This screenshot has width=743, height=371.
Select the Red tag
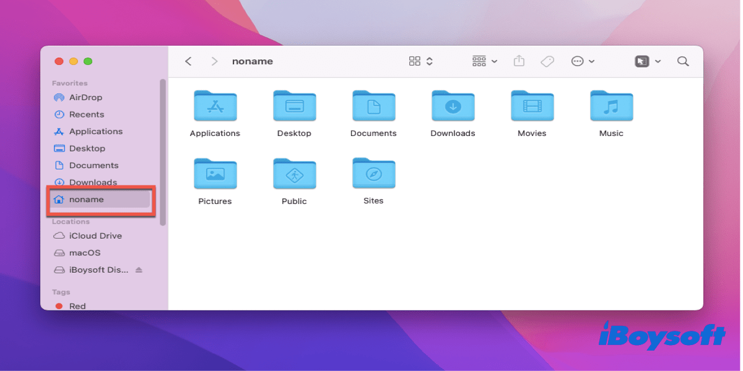[71, 306]
